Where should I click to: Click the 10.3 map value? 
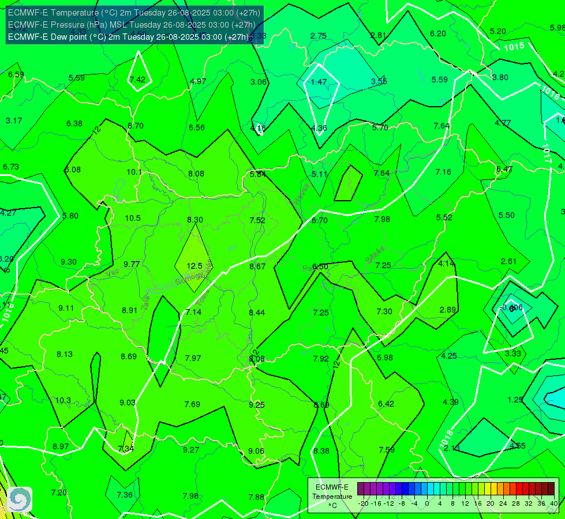click(63, 401)
